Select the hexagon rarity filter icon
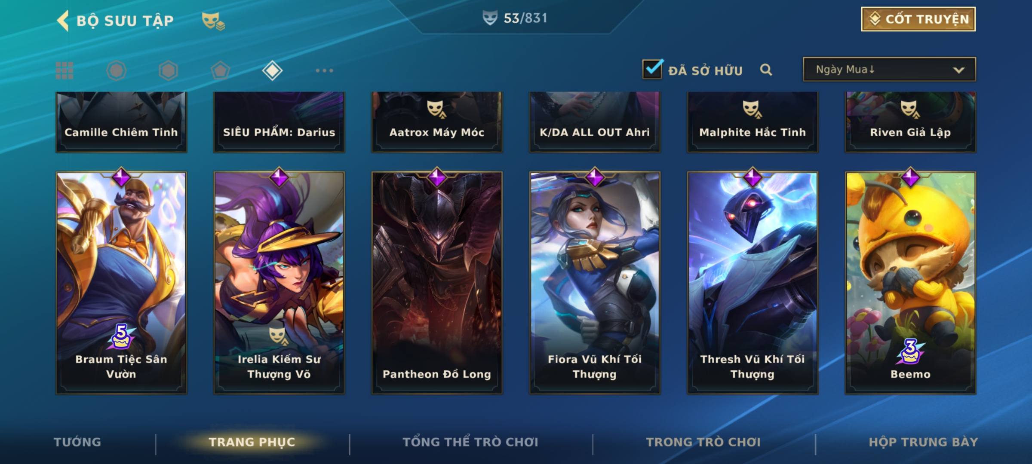 168,70
